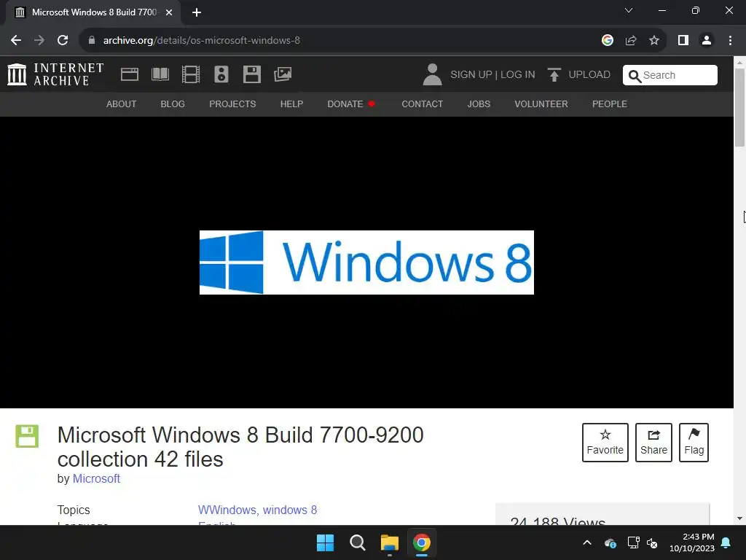746x560 pixels.
Task: Open Windows Start menu
Action: click(x=326, y=542)
